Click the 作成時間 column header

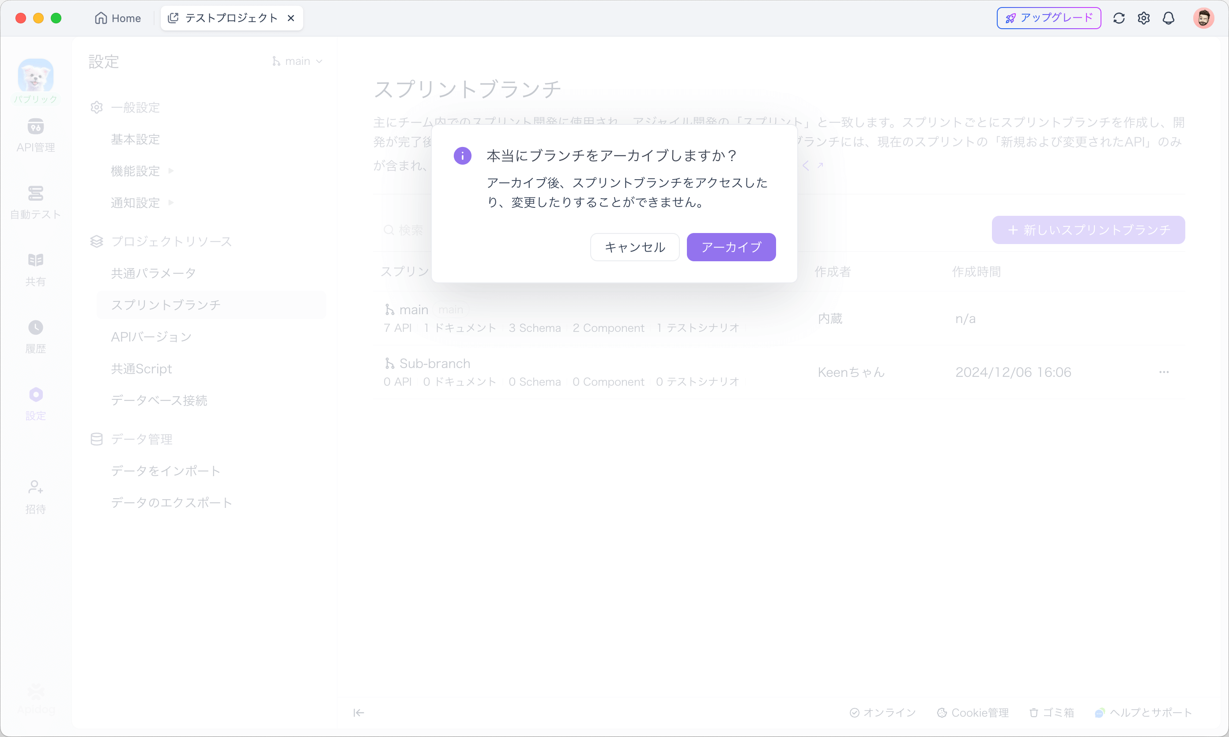pos(976,272)
